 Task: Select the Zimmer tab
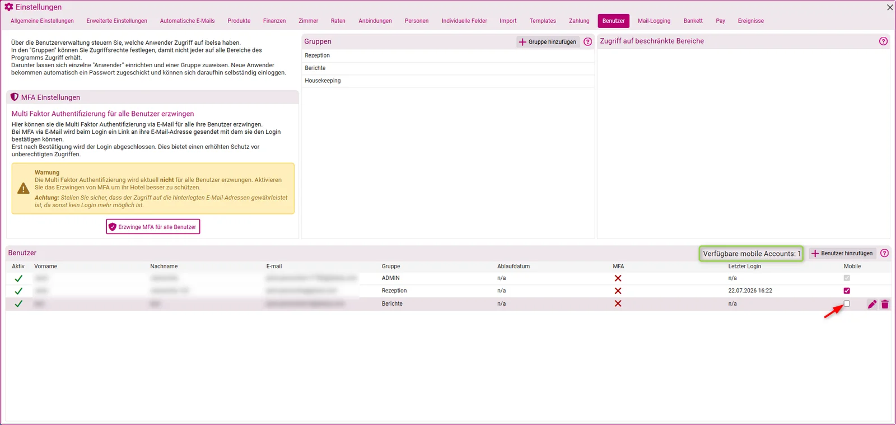point(308,21)
